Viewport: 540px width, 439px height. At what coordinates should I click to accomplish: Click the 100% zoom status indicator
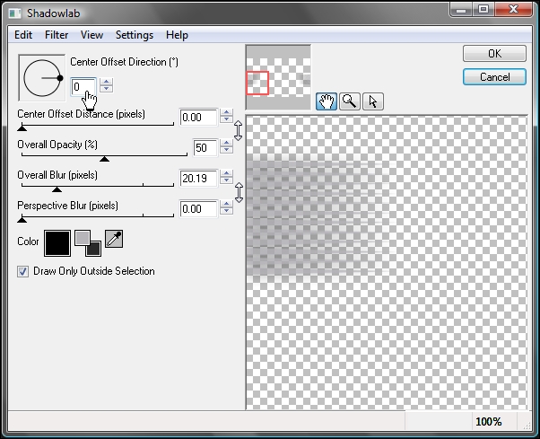pos(488,421)
